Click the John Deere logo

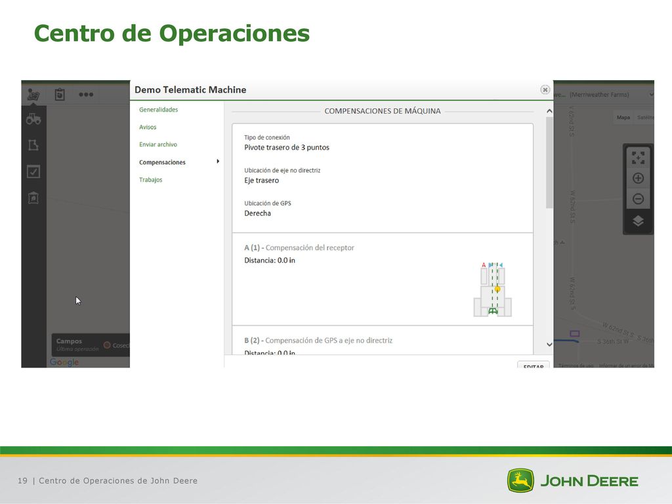(x=572, y=480)
